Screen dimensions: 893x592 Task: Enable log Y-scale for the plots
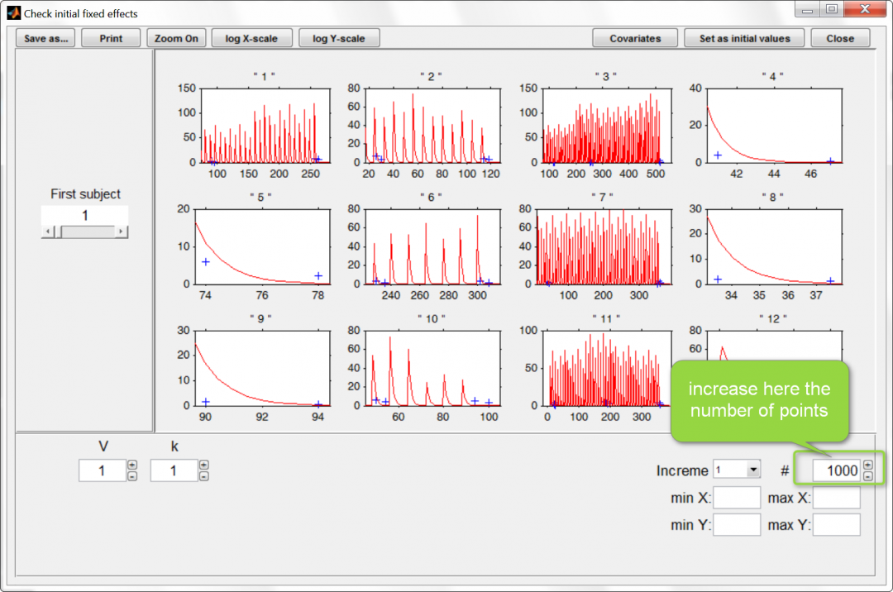click(339, 37)
